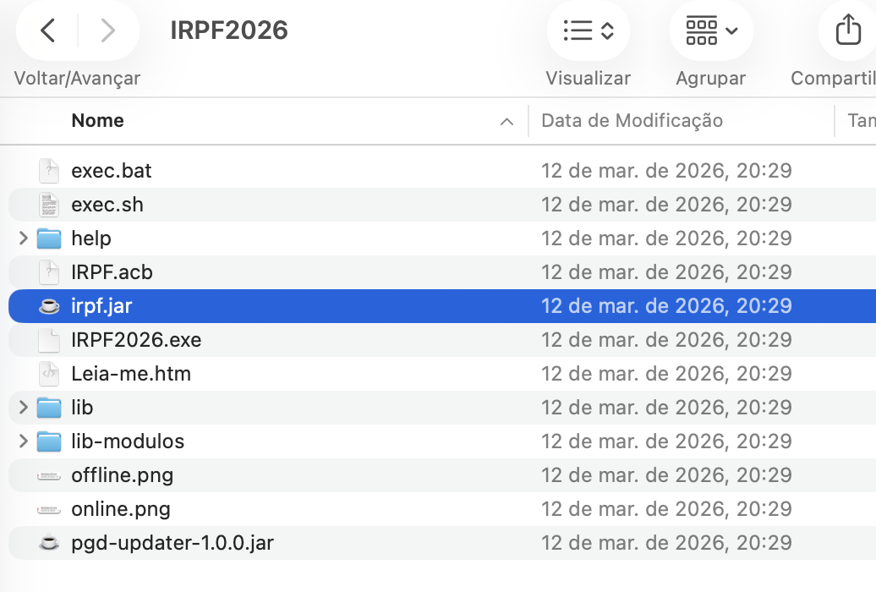876x592 pixels.
Task: Select the IRPF.acb file name
Action: [x=112, y=272]
